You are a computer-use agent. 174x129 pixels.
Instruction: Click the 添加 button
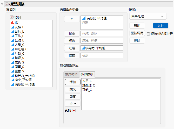[x=73, y=82]
